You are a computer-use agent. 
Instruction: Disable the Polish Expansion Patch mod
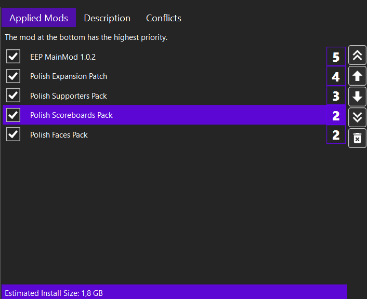pos(14,76)
